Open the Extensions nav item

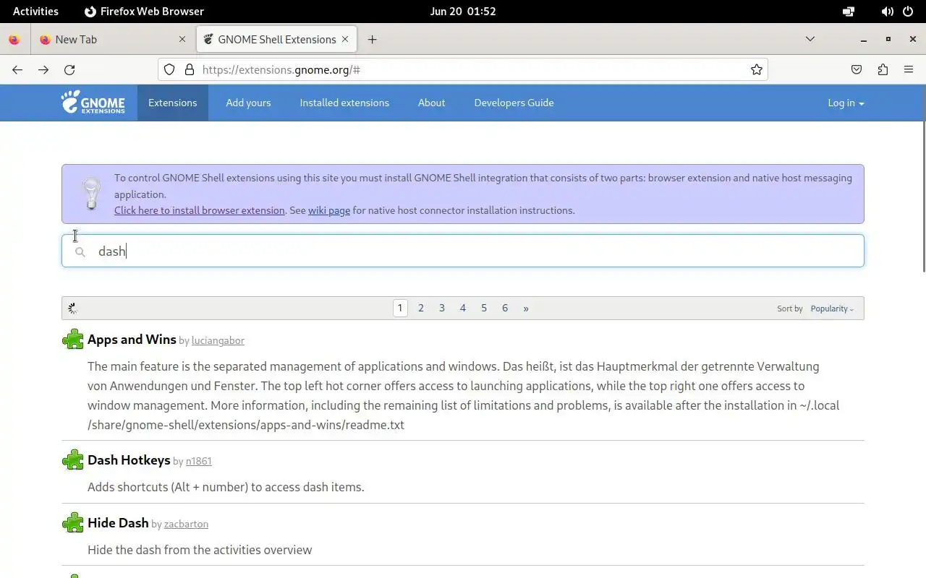click(x=172, y=103)
